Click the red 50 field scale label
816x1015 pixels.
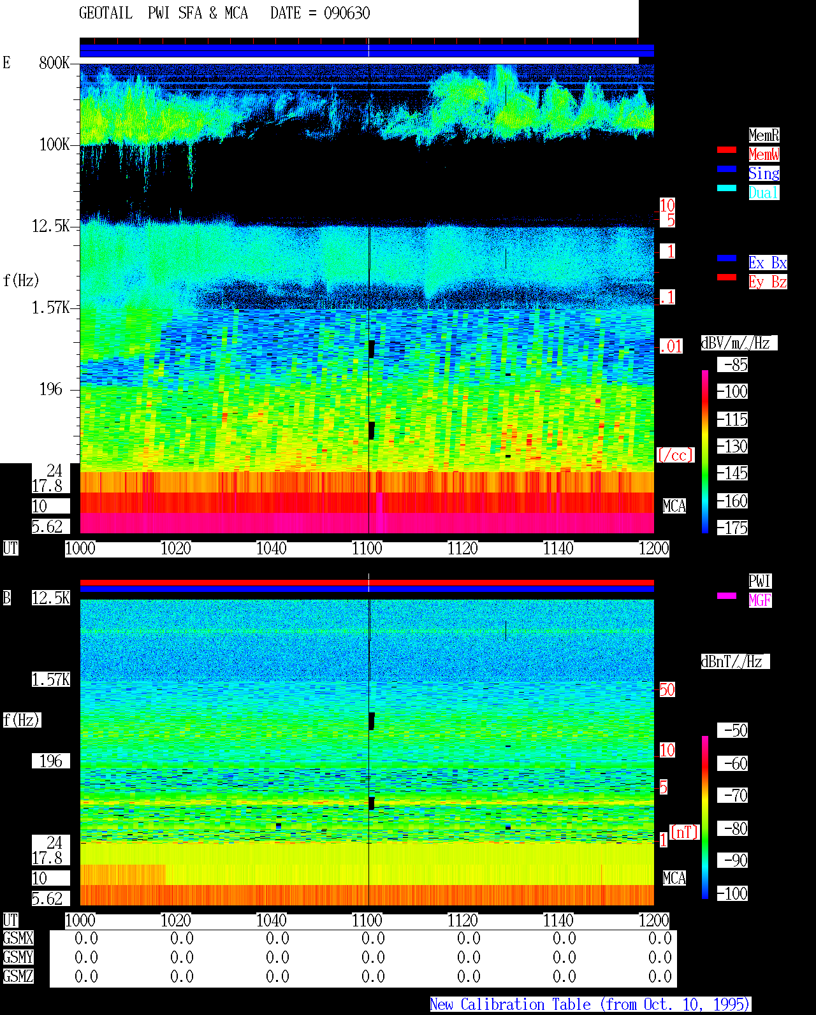667,689
